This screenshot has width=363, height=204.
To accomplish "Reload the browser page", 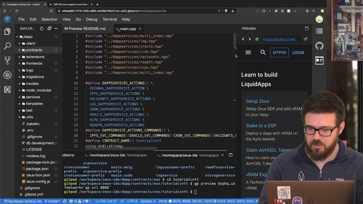I will point(17,11).
